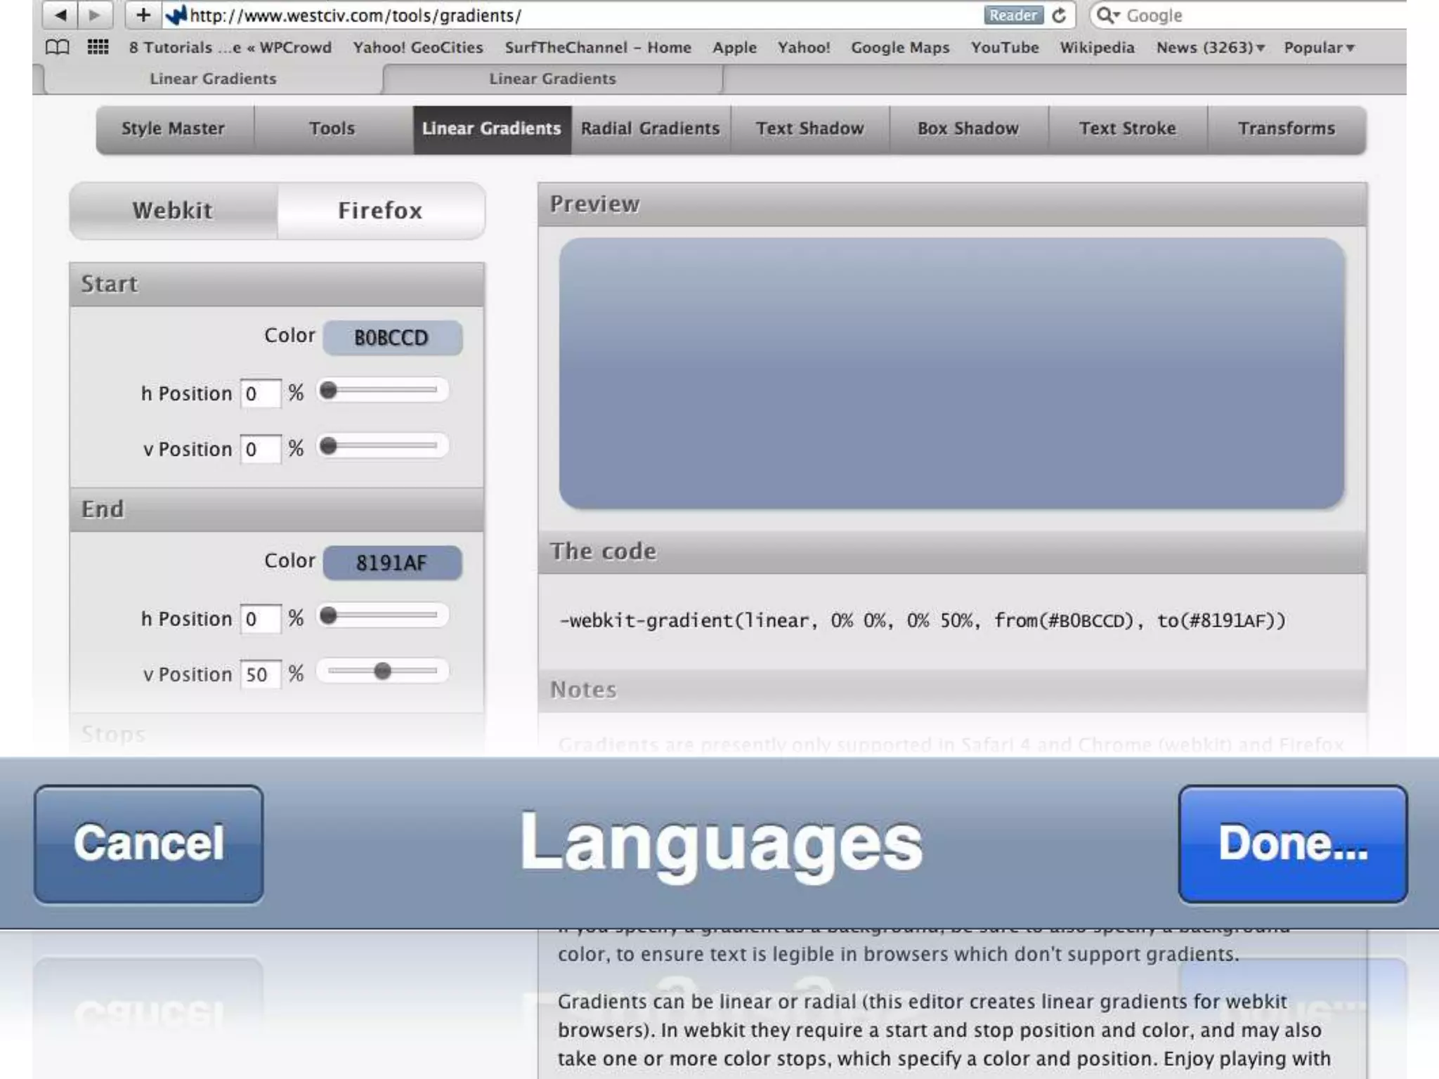Click the End v Position slider
The height and width of the screenshot is (1079, 1439).
coord(382,672)
